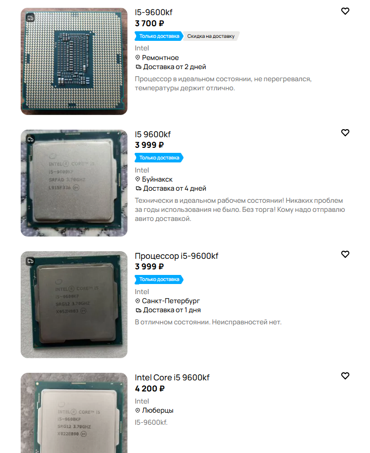Click the delivery icon beside Доставка от 1 дня
The image size is (370, 453).
tap(139, 310)
